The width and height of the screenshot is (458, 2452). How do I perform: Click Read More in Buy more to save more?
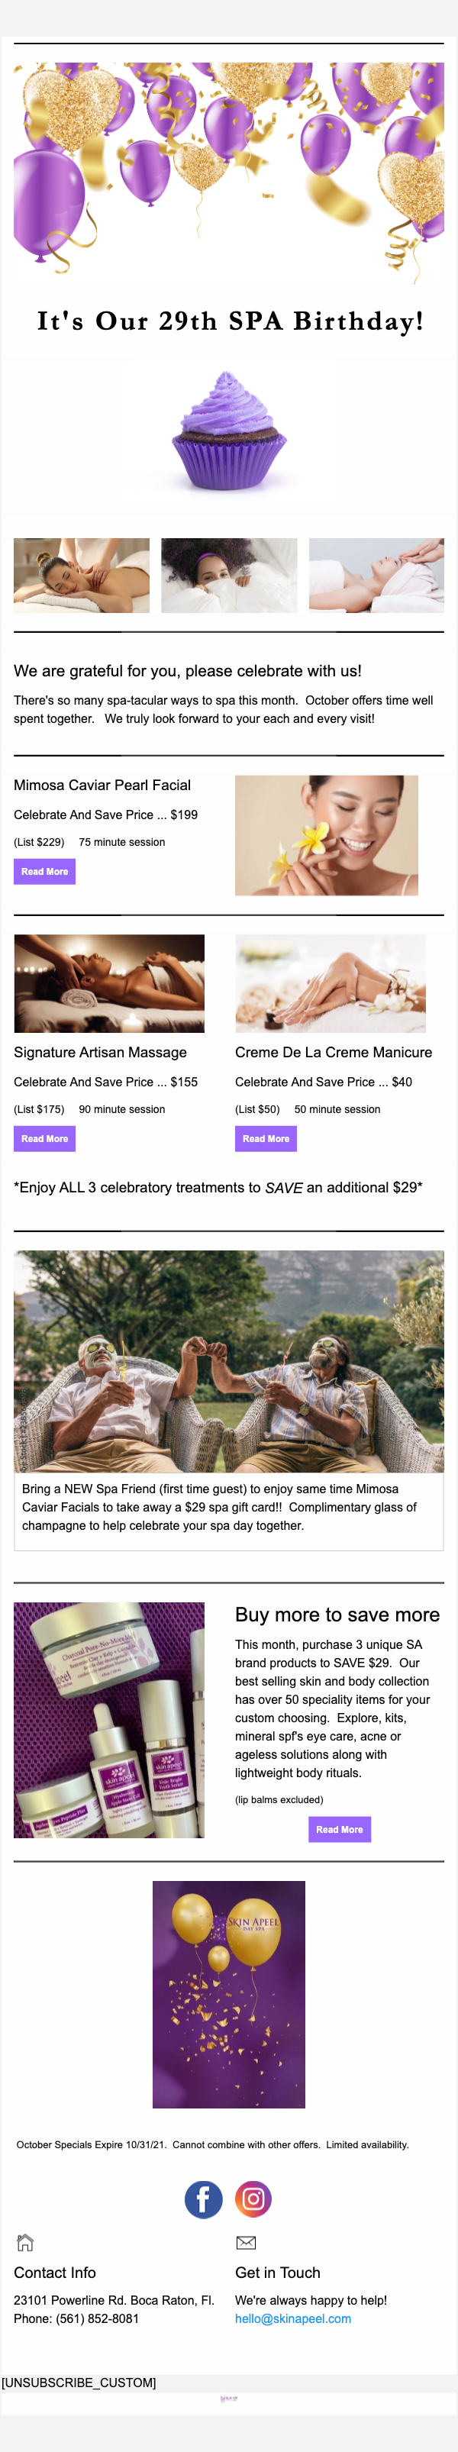[x=339, y=1830]
